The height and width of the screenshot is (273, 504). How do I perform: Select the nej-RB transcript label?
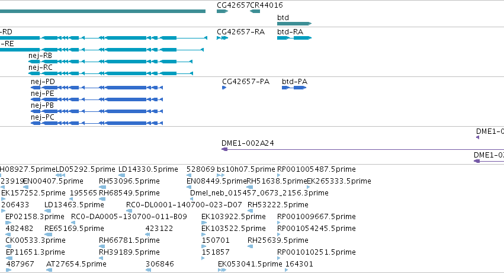40,56
